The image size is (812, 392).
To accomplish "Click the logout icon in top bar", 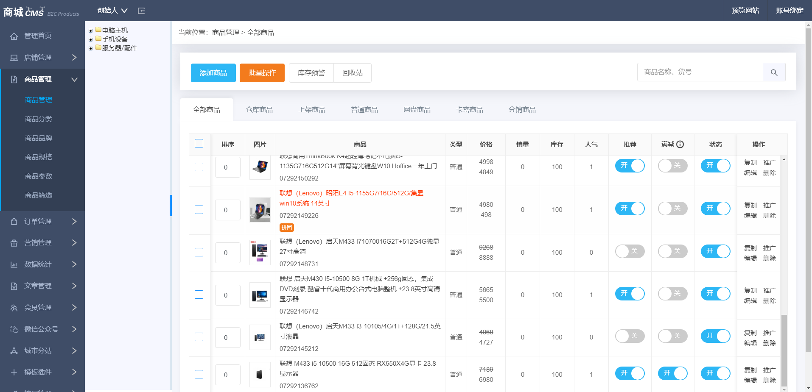I will [x=141, y=11].
